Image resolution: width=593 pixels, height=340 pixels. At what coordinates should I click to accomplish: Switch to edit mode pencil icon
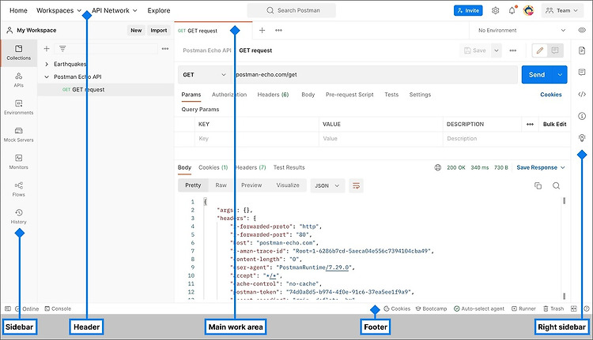pos(540,50)
